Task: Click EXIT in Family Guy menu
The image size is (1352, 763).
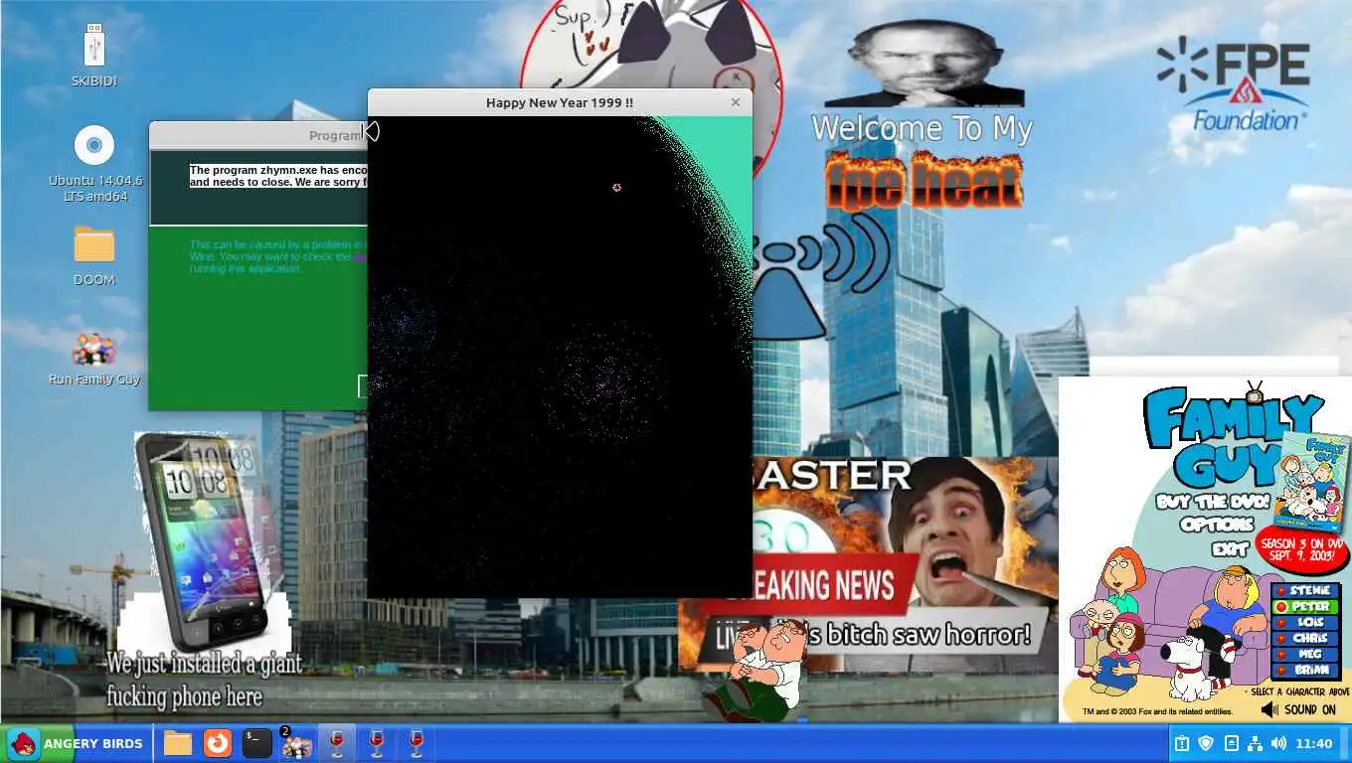Action: (x=1229, y=548)
